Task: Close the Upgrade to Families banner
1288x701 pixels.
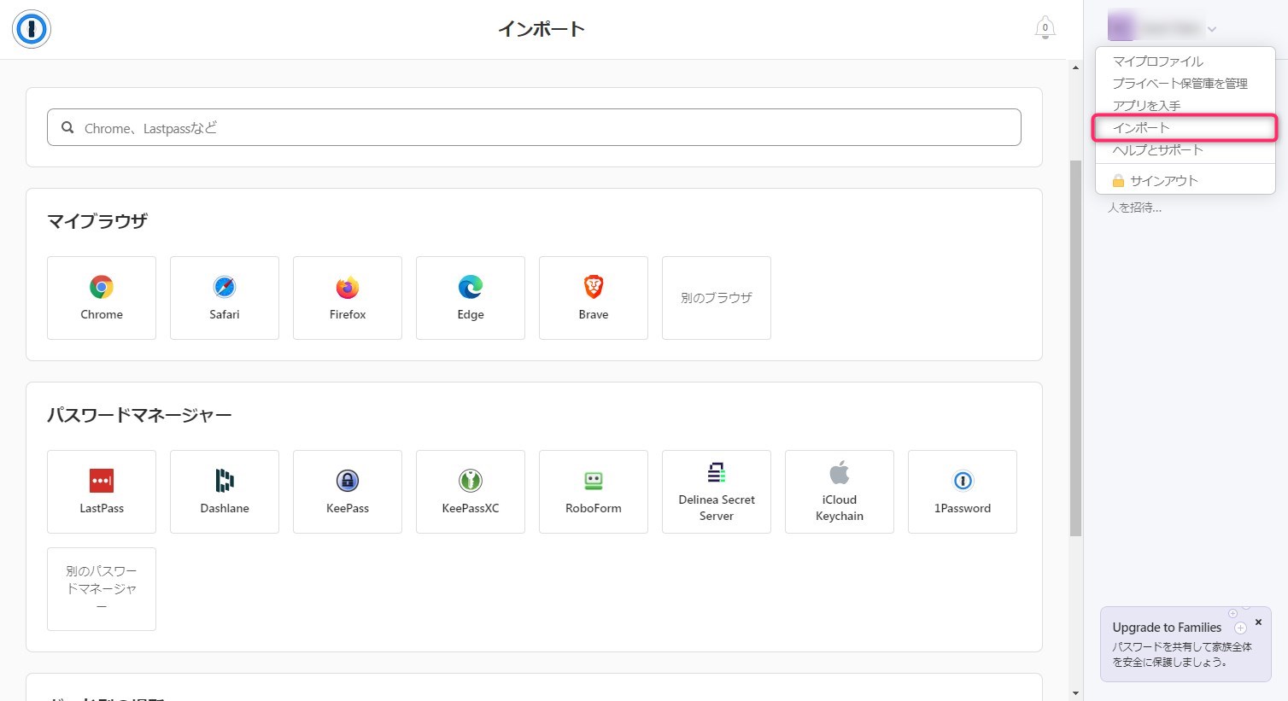Action: (x=1258, y=622)
